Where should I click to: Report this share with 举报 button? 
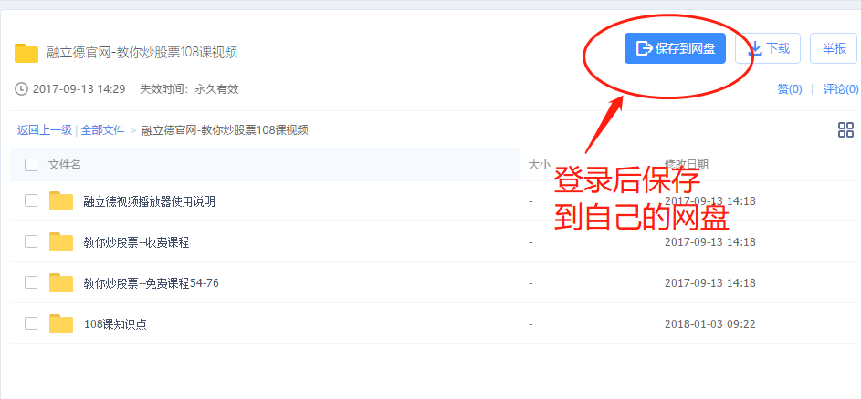point(834,48)
